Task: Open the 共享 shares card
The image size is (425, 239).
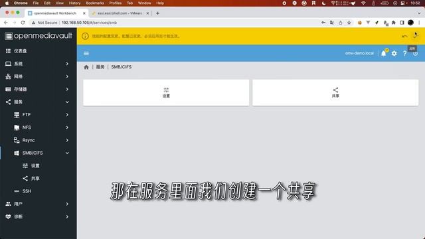Action: click(335, 93)
